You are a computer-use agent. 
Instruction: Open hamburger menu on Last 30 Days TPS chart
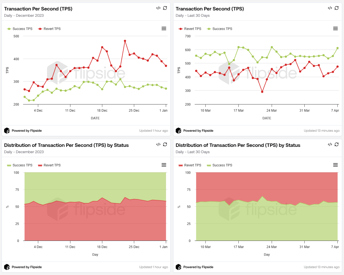pos(335,29)
